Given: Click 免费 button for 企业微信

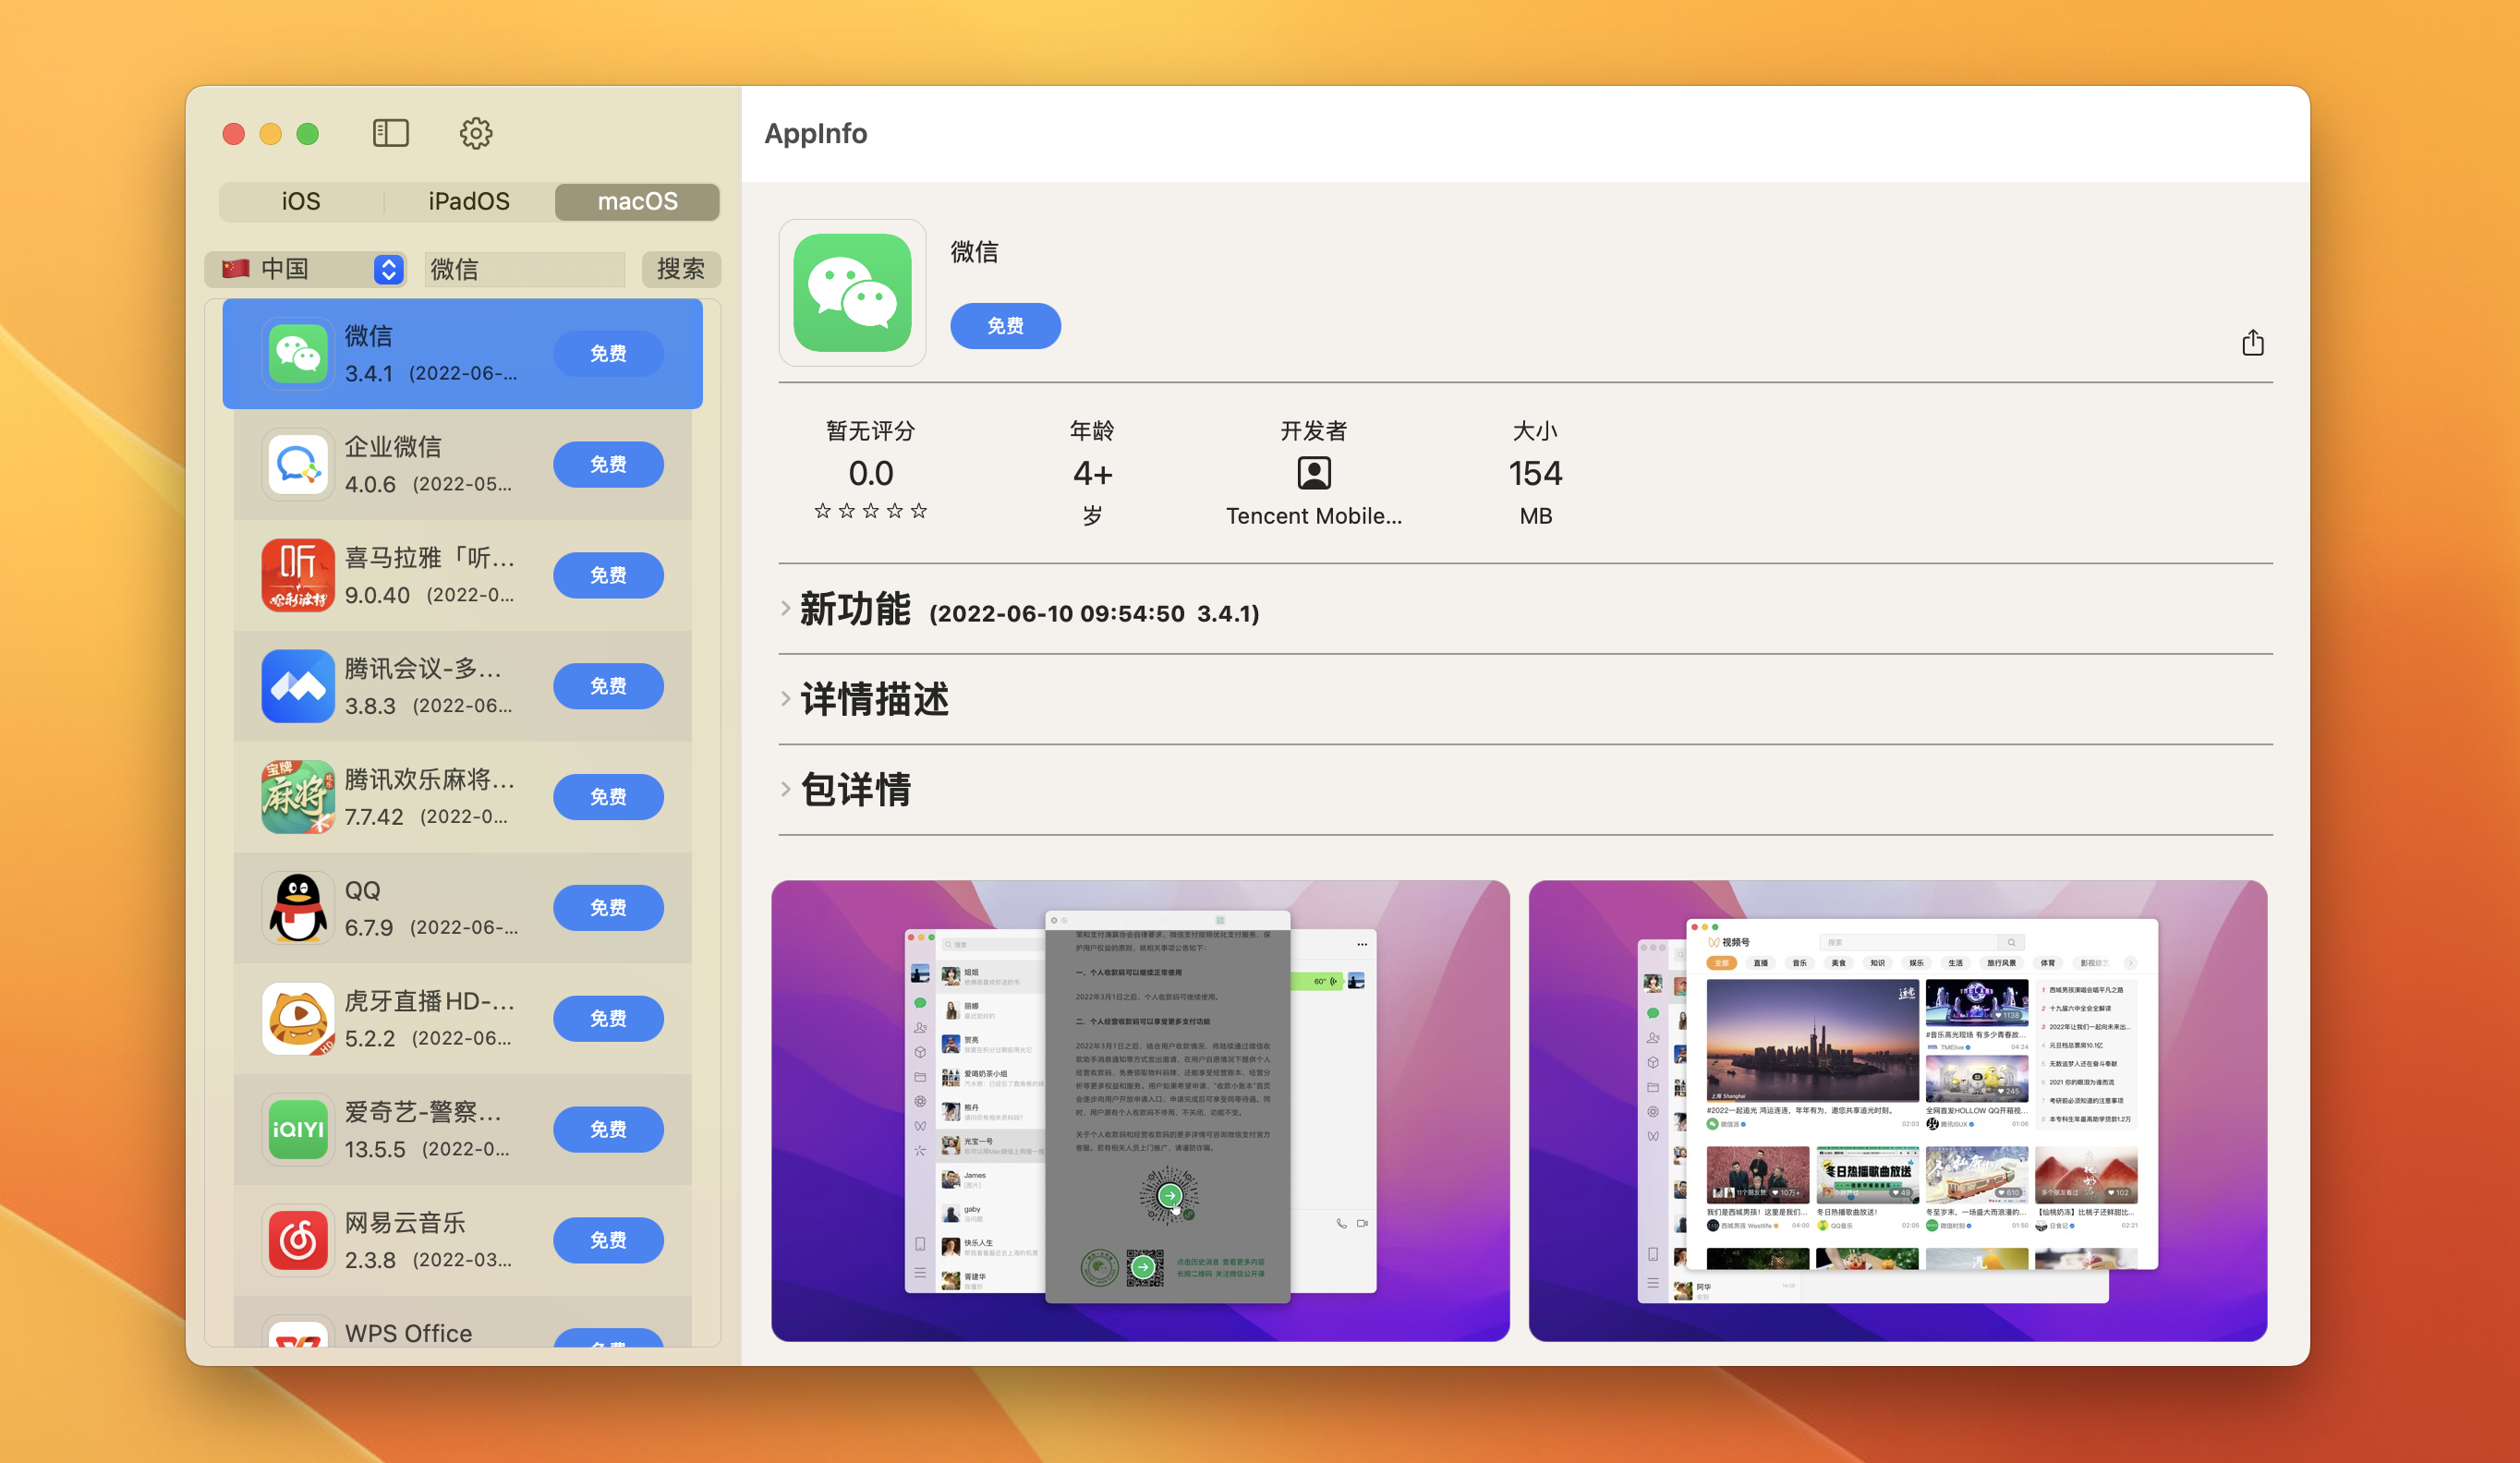Looking at the screenshot, I should tap(608, 465).
